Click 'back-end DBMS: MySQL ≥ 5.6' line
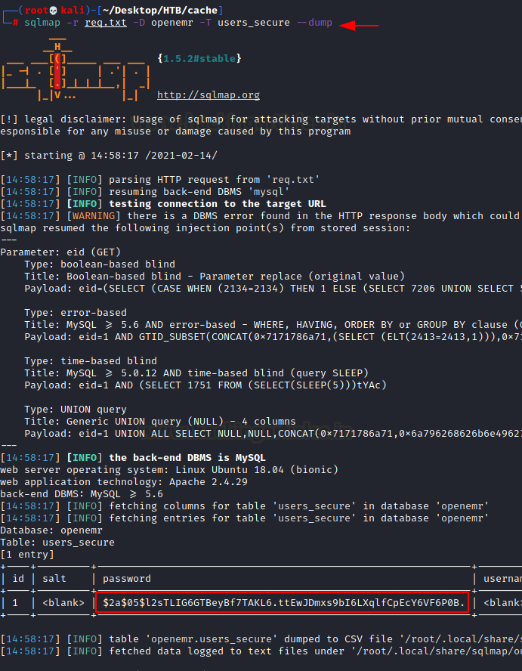 [82, 494]
